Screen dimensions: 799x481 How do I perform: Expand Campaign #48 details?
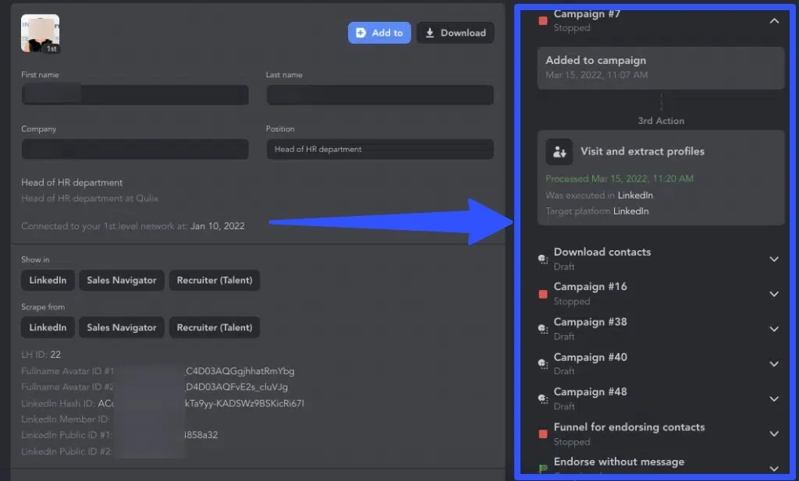click(774, 399)
